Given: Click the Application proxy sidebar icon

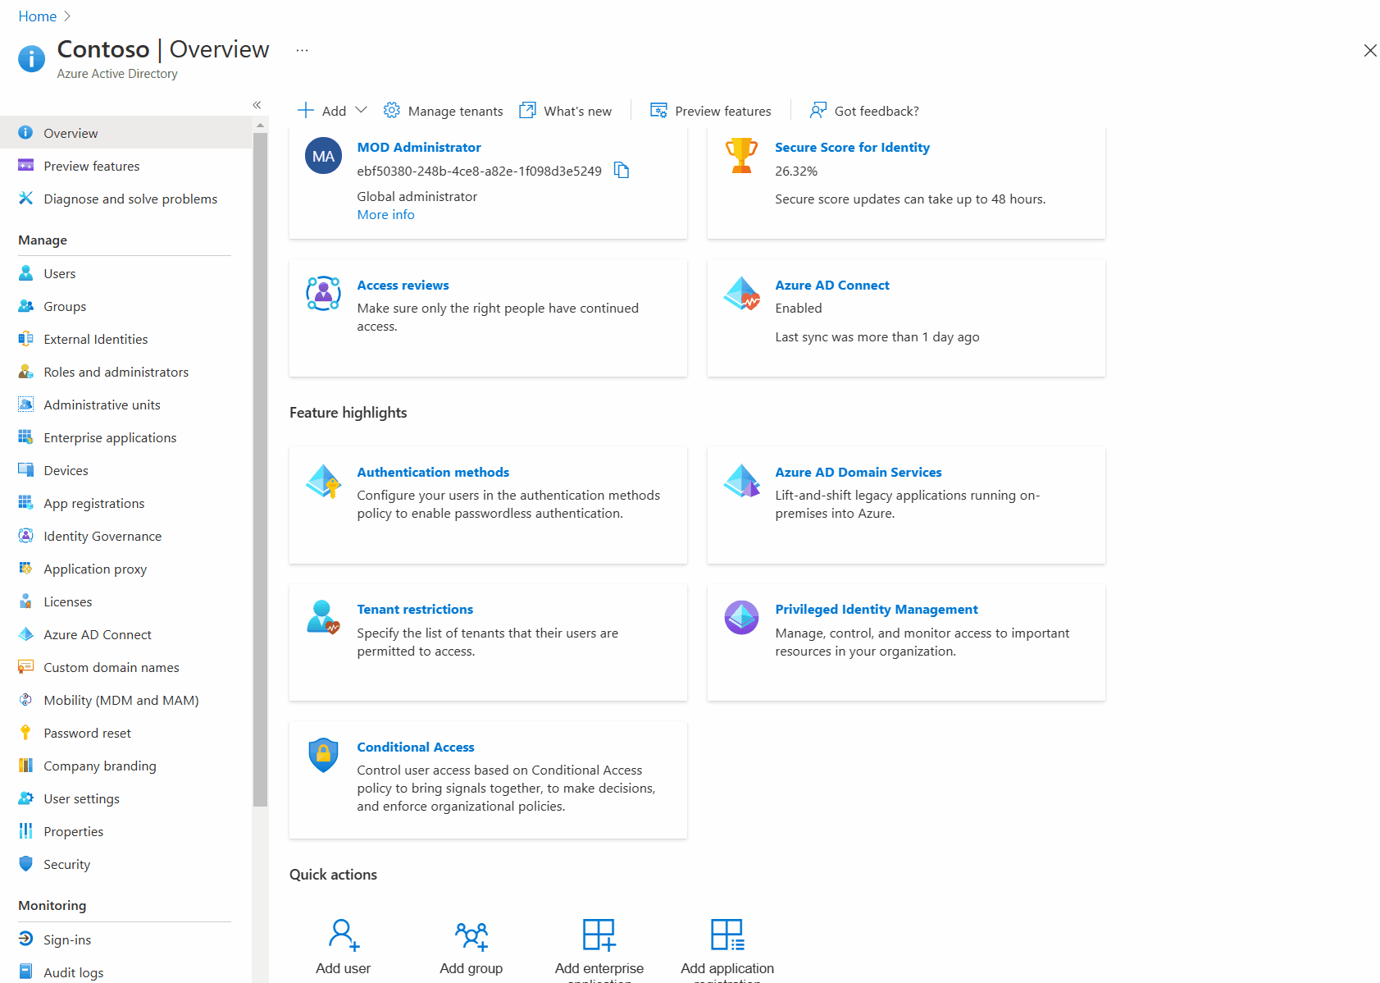Looking at the screenshot, I should (x=26, y=569).
